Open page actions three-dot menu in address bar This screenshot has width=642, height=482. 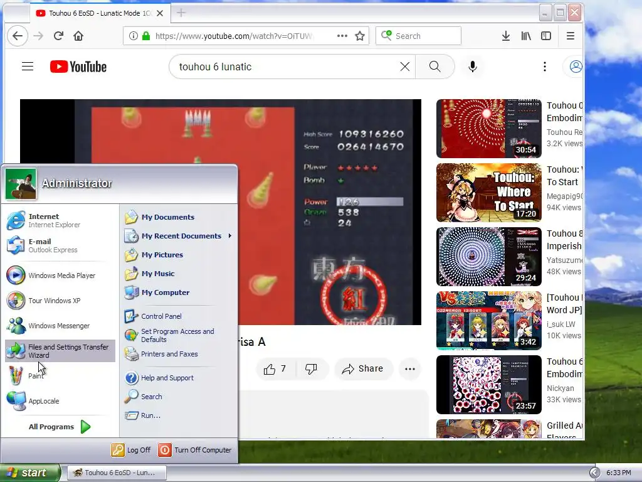pos(342,36)
